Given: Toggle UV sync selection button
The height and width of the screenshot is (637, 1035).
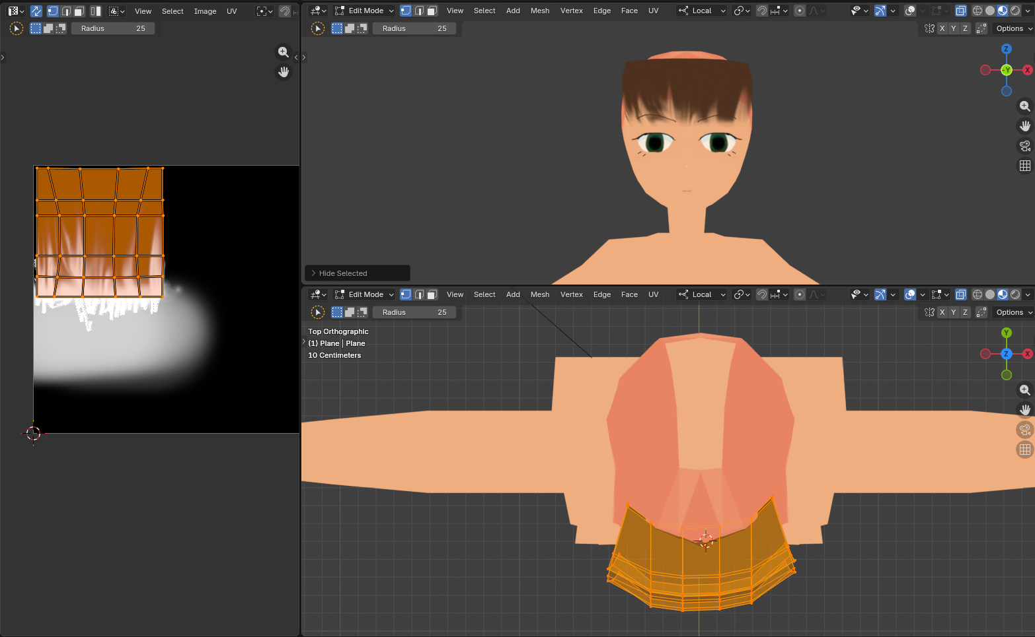Looking at the screenshot, I should [36, 11].
